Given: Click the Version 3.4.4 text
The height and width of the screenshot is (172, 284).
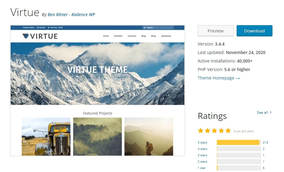Looking at the screenshot, I should point(211,44).
